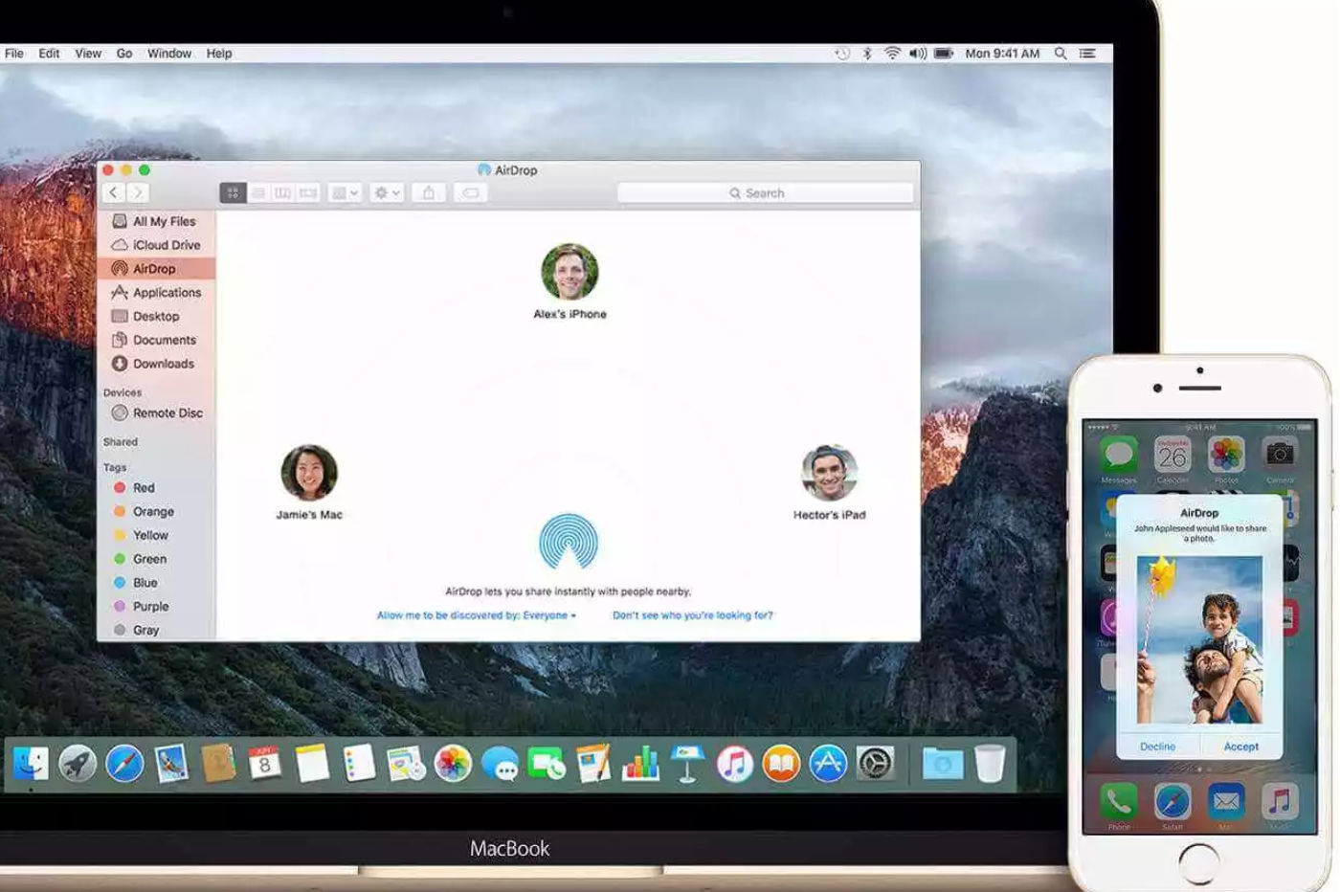Screen dimensions: 1340x892
Task: Open Notification Center from the menu bar
Action: [1087, 54]
